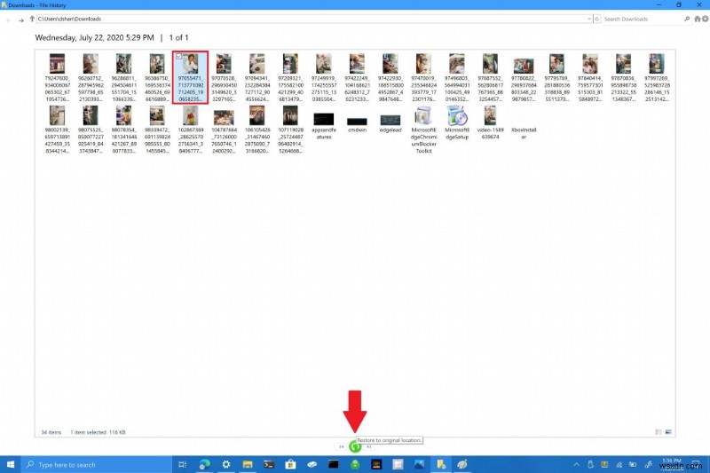
Task: Select the 97496803 photo file
Action: (457, 77)
